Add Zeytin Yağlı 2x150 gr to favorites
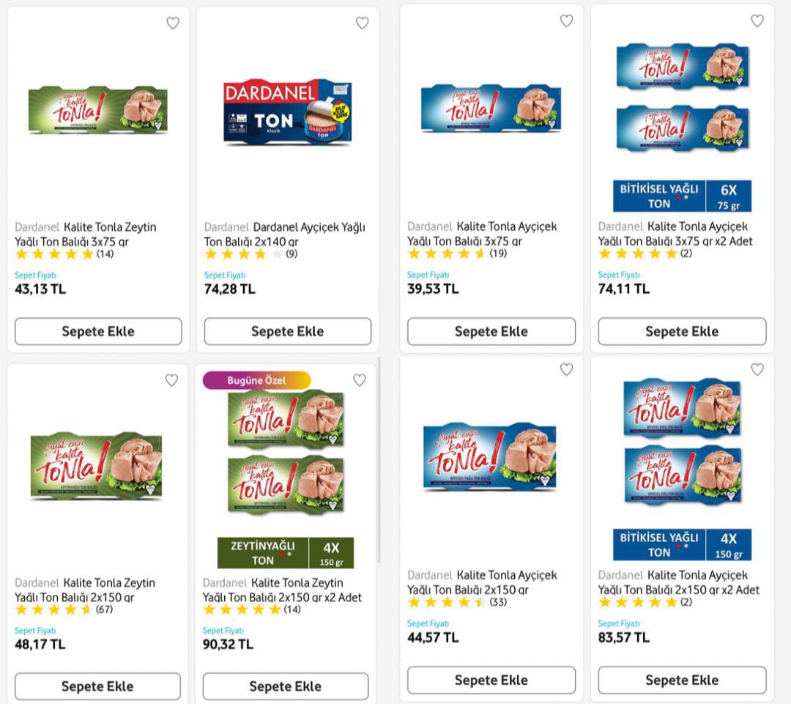The width and height of the screenshot is (791, 704). [171, 380]
